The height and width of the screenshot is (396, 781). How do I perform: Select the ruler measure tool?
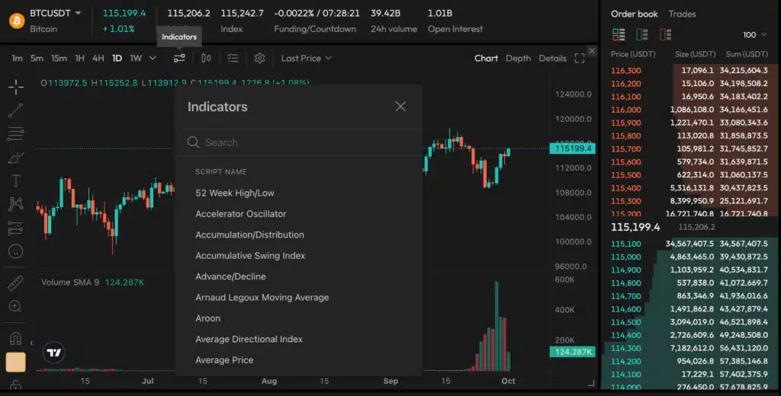(x=15, y=283)
